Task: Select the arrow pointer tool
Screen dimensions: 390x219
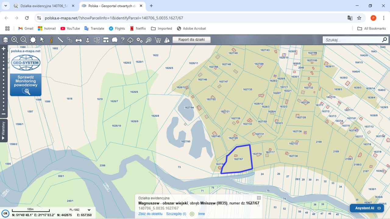Action: click(x=42, y=40)
